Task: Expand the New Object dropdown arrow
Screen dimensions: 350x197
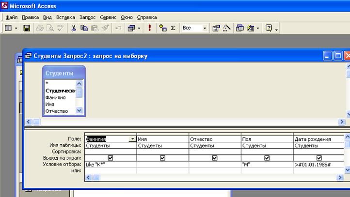Action: click(258, 28)
